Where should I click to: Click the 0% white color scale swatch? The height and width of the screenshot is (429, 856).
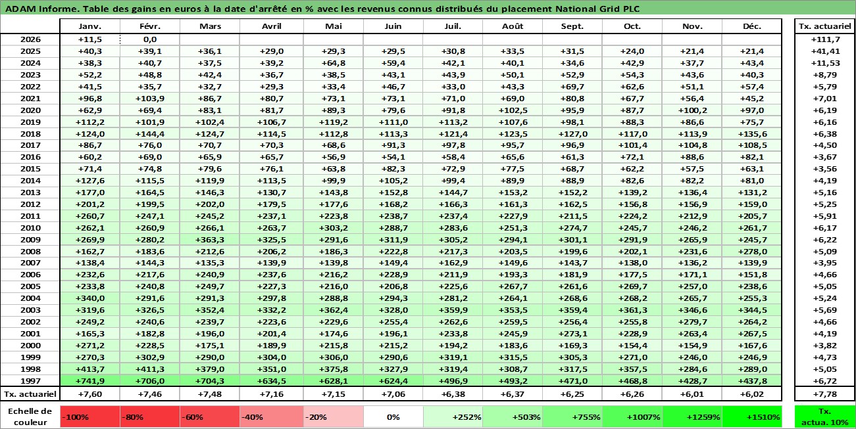(392, 417)
